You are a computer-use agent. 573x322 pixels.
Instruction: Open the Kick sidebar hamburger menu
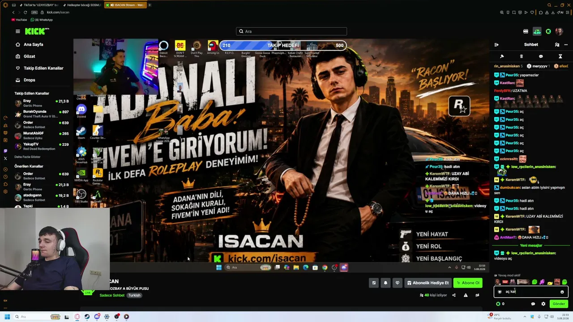[x=17, y=31]
